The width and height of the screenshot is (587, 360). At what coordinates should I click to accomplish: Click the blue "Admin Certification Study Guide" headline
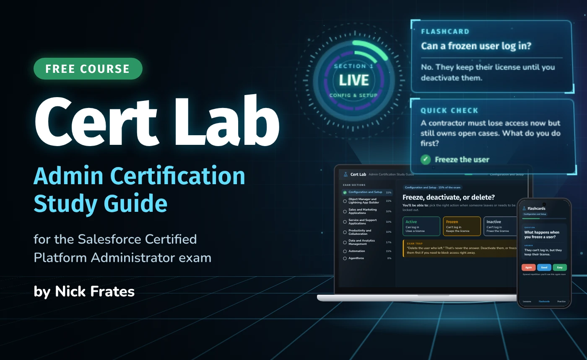[x=139, y=189]
